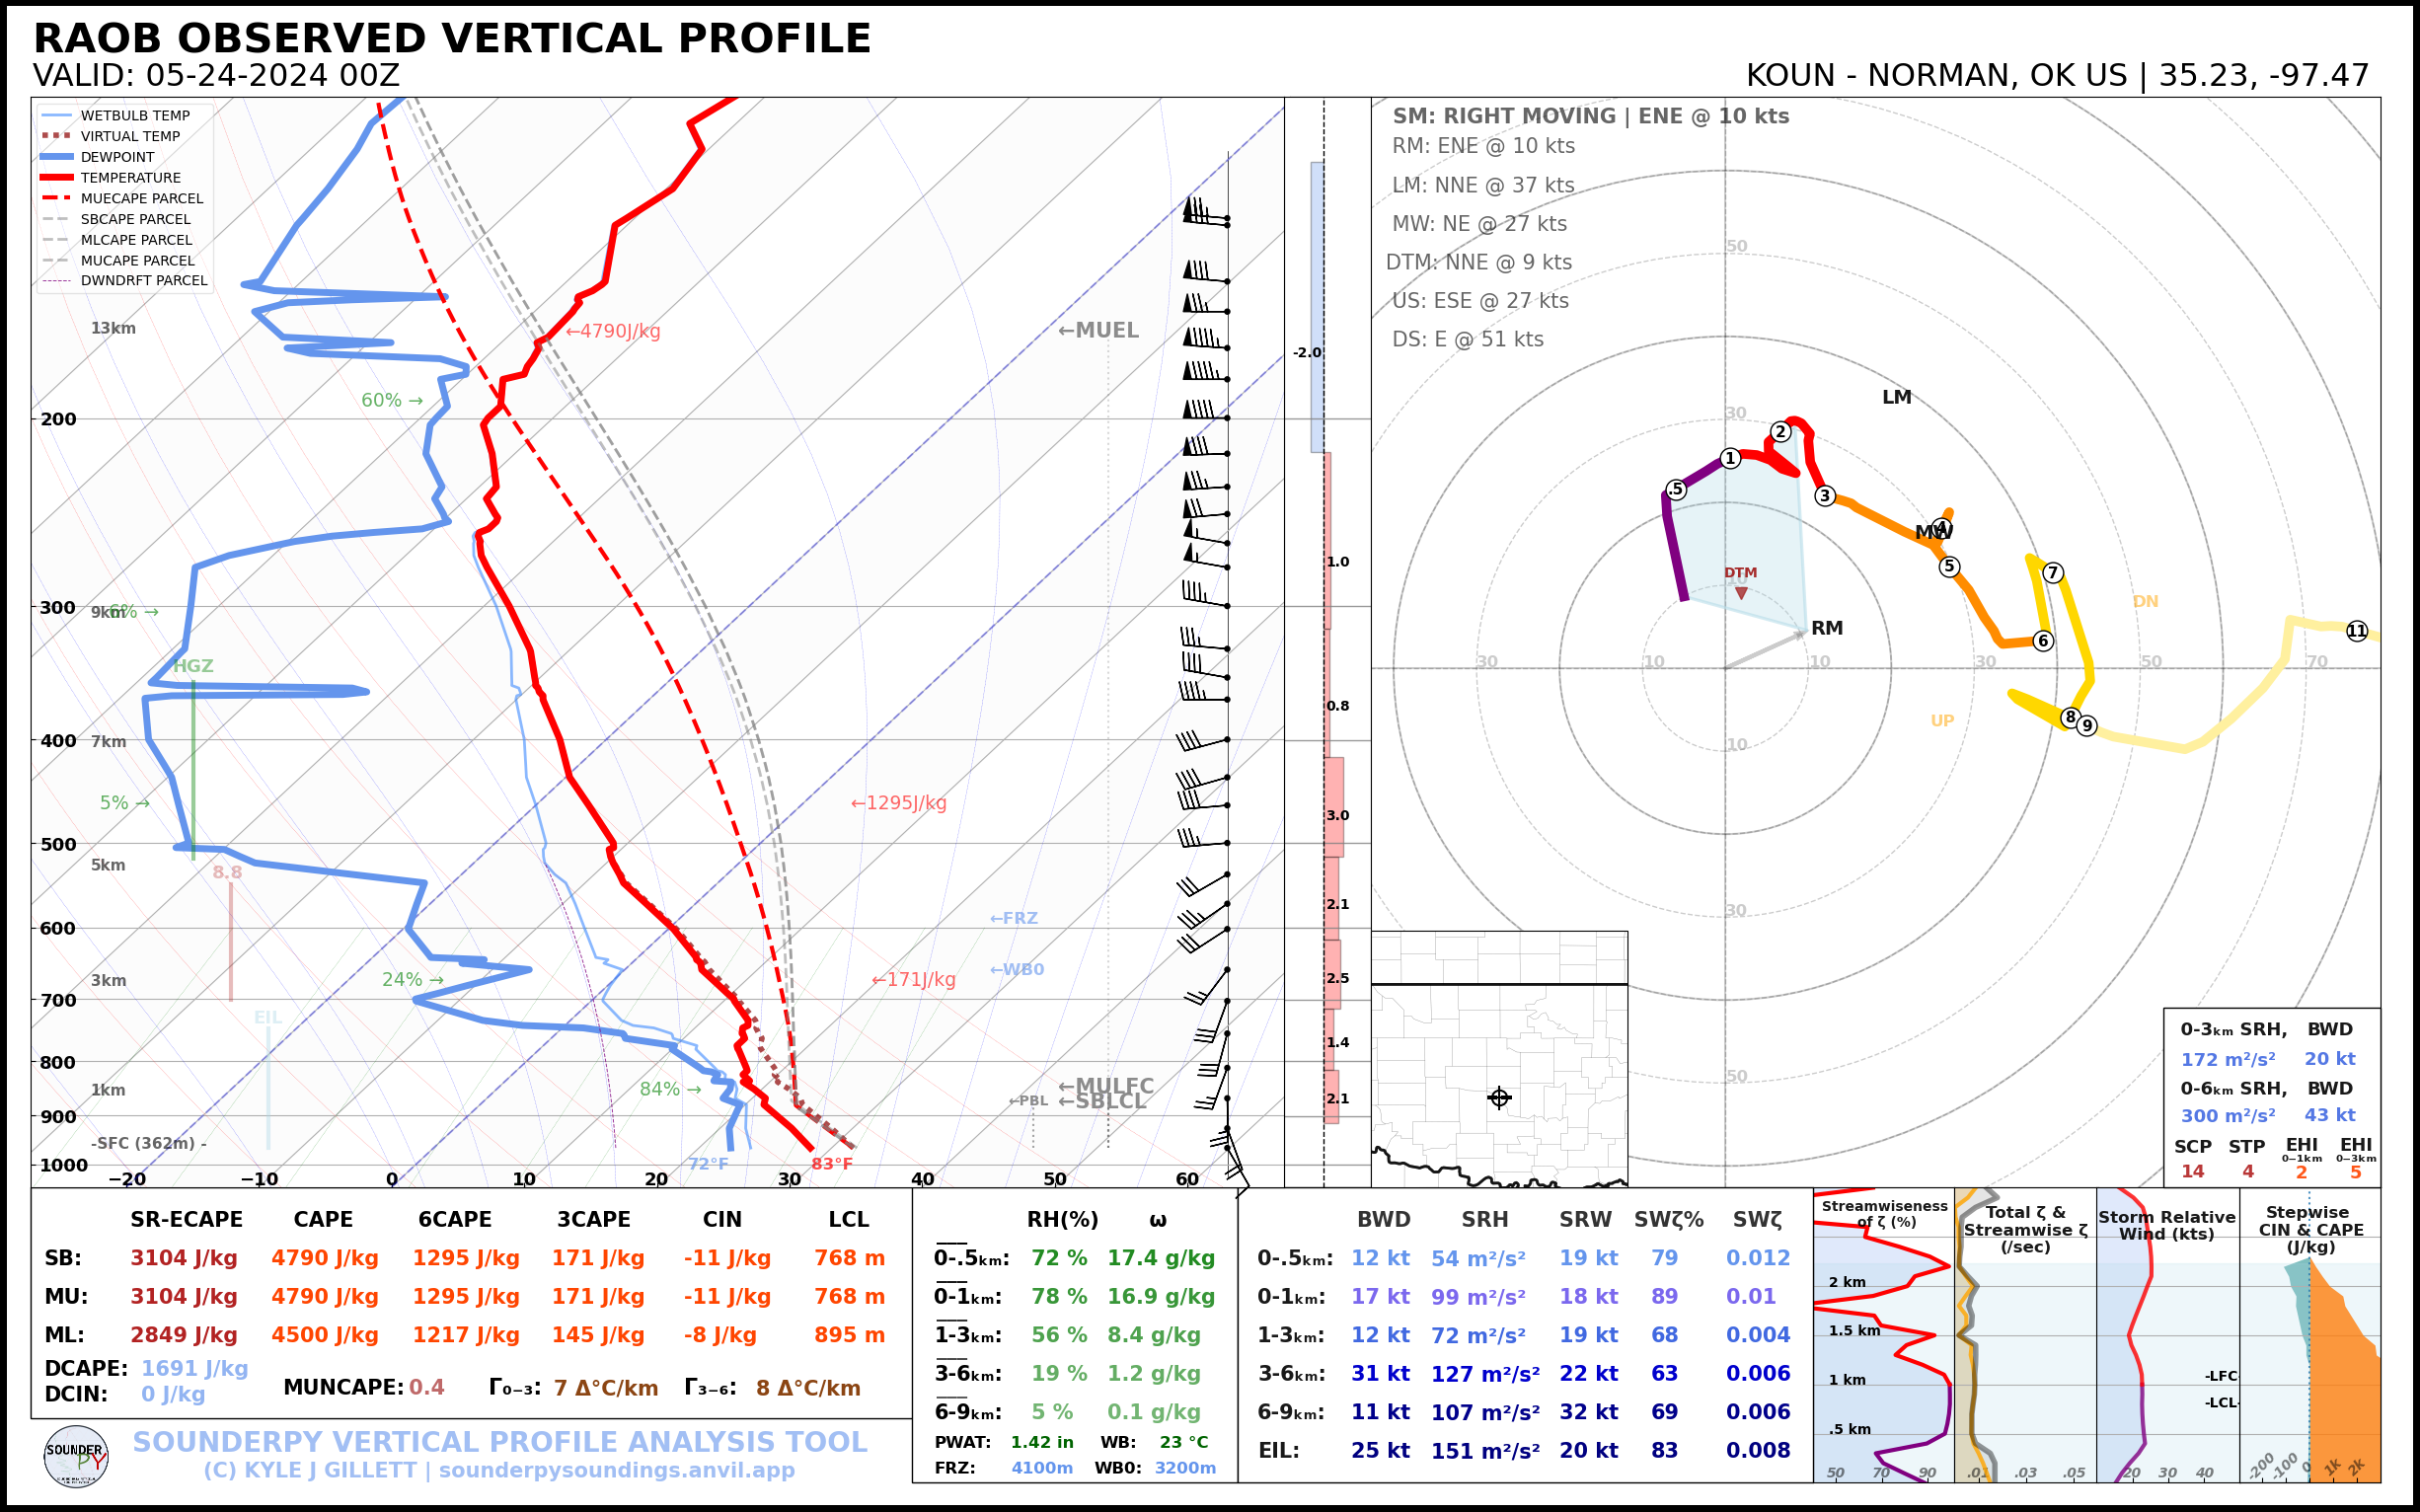Click hodograph height marker number 6
Image resolution: width=2420 pixels, height=1512 pixels.
tap(2043, 641)
